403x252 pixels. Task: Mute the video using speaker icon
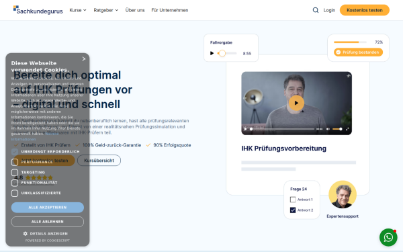(x=328, y=129)
